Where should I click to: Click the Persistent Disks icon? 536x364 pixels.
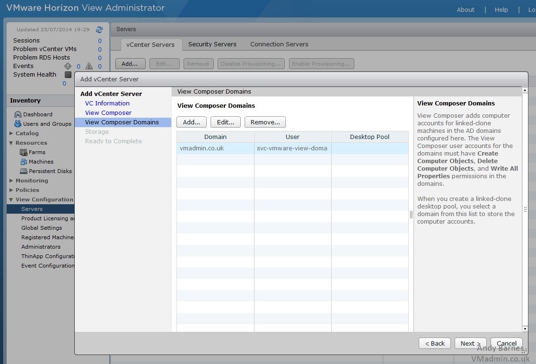point(24,171)
